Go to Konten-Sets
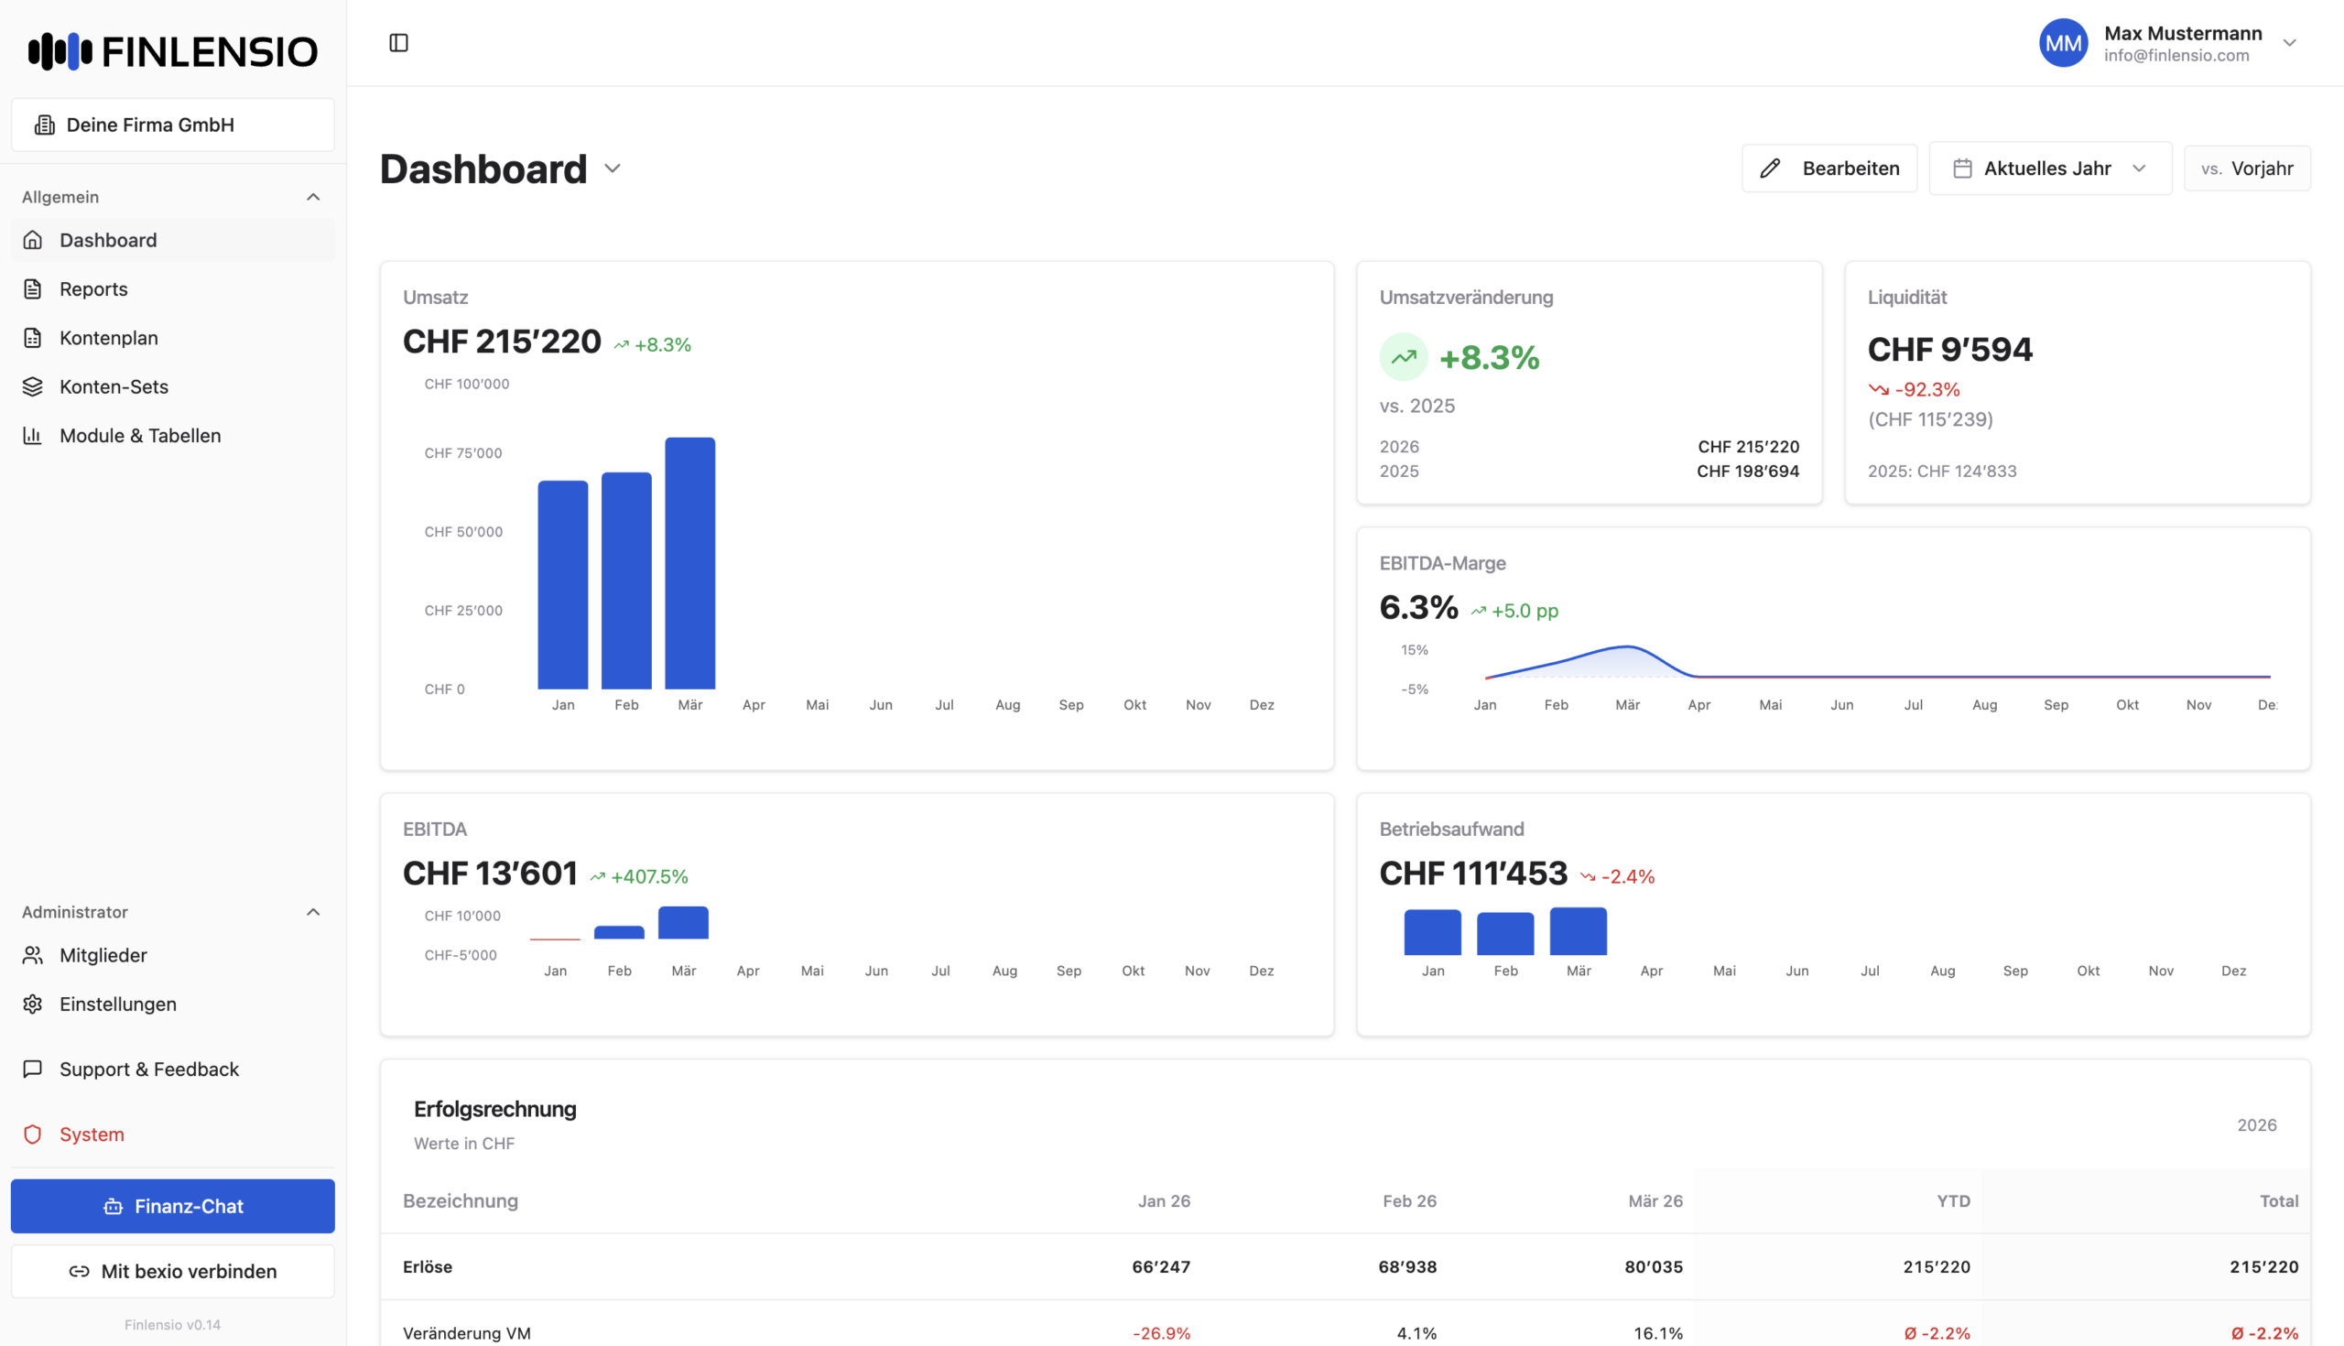This screenshot has height=1346, width=2344. pyautogui.click(x=114, y=387)
